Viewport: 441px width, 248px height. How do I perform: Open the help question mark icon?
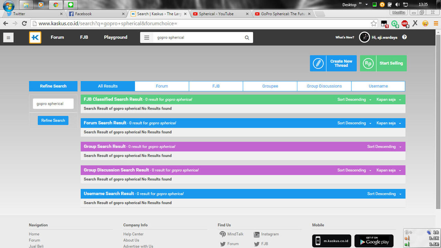click(x=404, y=37)
